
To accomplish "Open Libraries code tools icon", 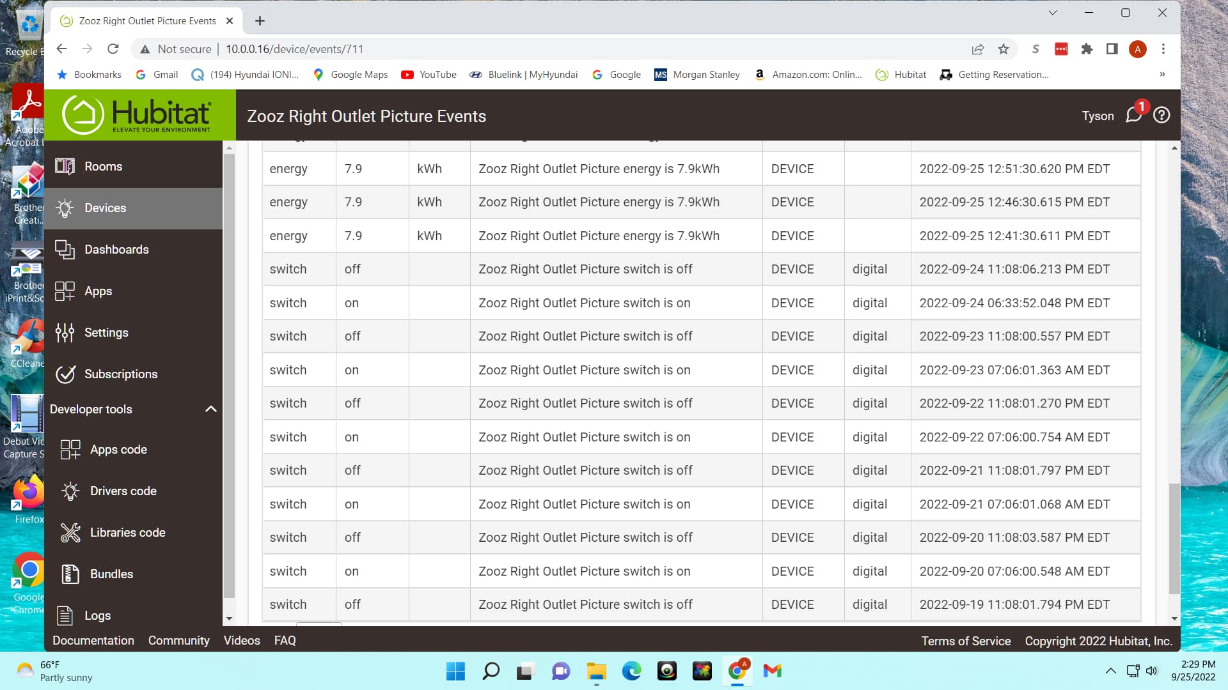I will click(x=70, y=533).
